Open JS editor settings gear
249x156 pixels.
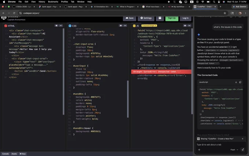tap(185, 26)
